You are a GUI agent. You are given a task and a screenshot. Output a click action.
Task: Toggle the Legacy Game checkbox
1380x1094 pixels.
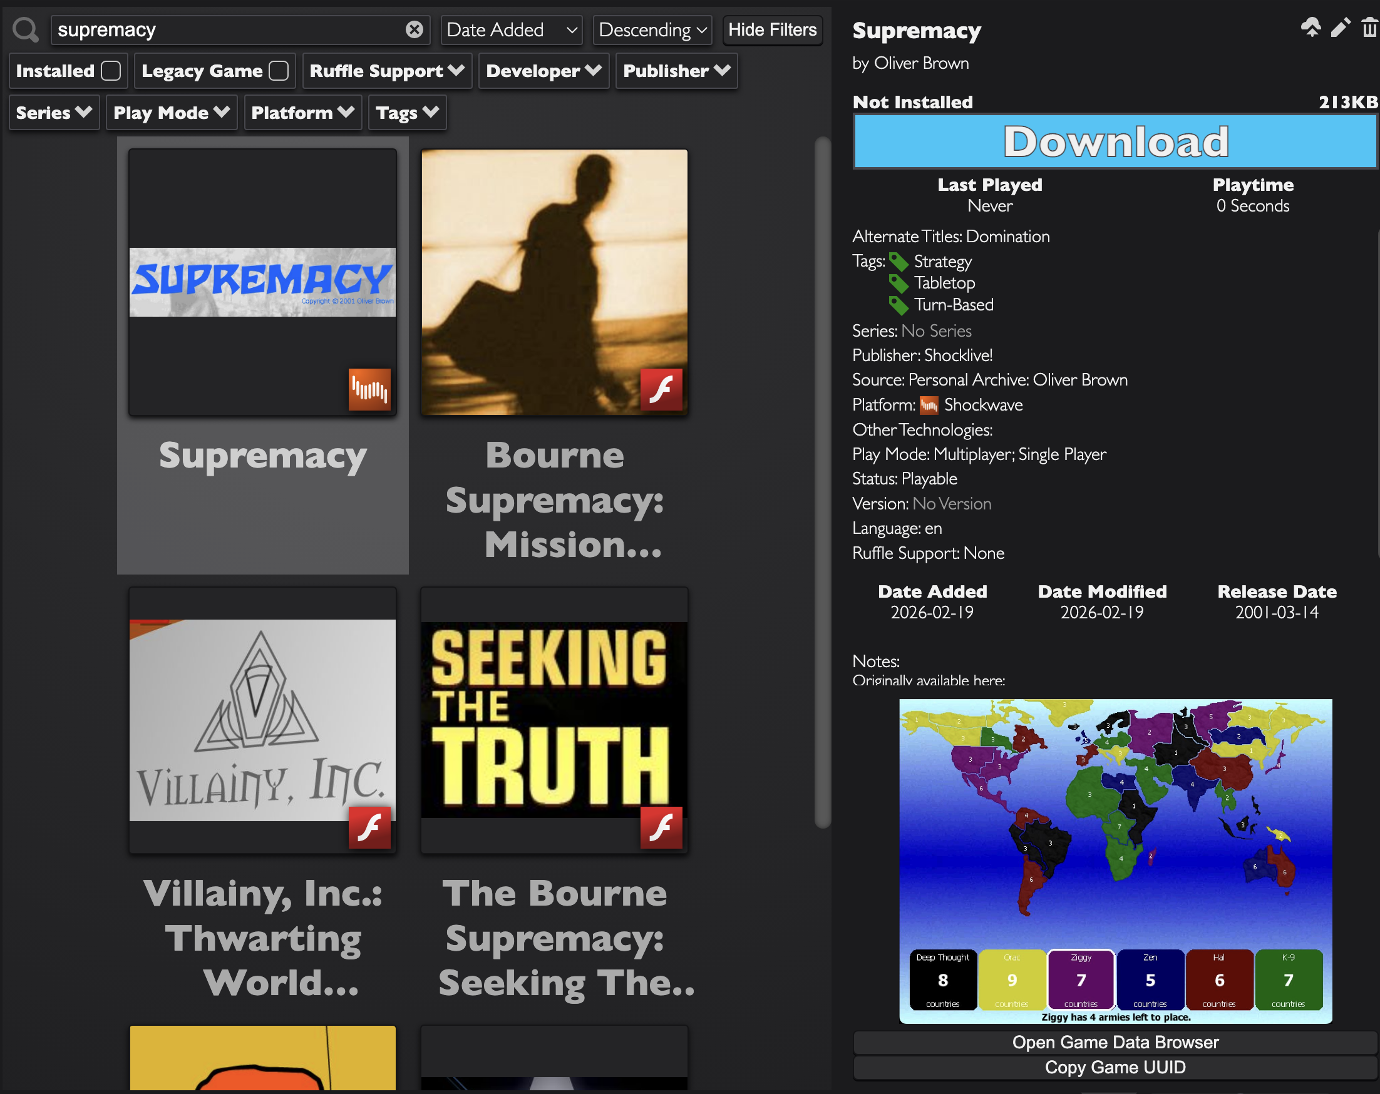(279, 70)
